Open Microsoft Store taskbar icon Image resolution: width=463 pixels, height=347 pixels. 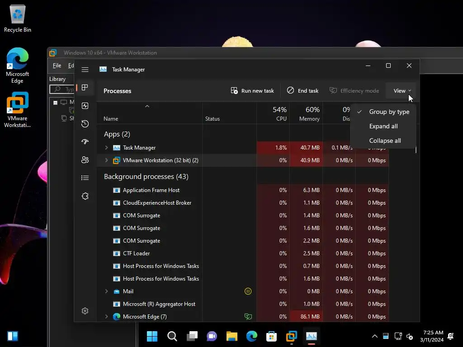[x=271, y=336]
